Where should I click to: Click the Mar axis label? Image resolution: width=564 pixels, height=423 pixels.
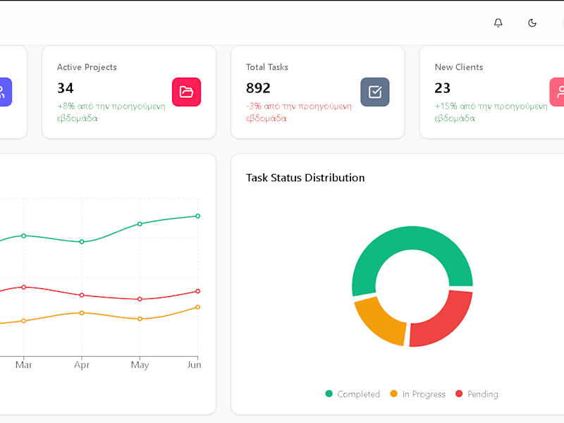[24, 364]
